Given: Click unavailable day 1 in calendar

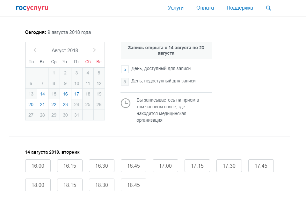Looking at the screenshot, I should (x=54, y=73).
